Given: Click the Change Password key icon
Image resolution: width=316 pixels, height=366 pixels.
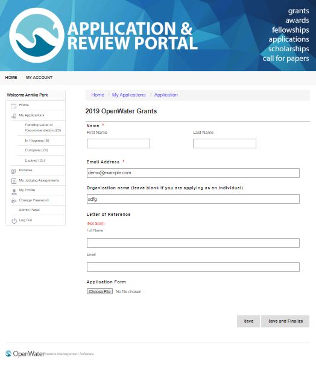Looking at the screenshot, I should (14, 201).
